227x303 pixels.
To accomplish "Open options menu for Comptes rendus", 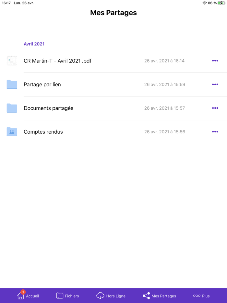I will point(215,132).
